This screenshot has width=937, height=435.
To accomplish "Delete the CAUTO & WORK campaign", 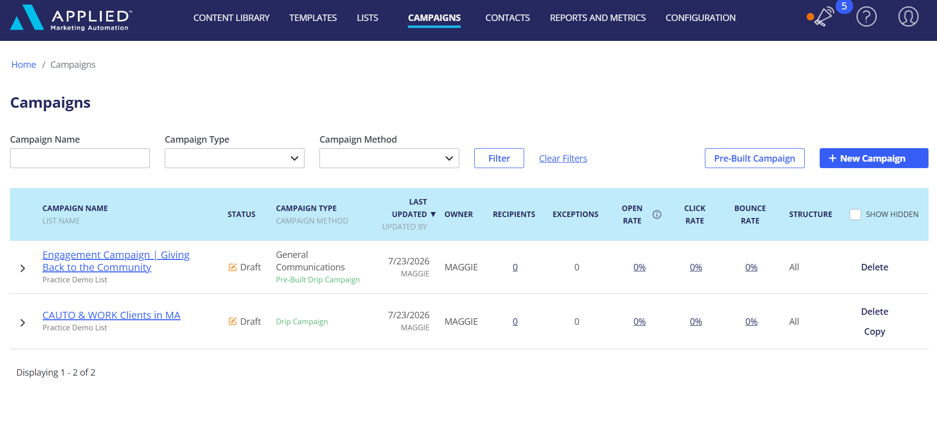I will 875,312.
